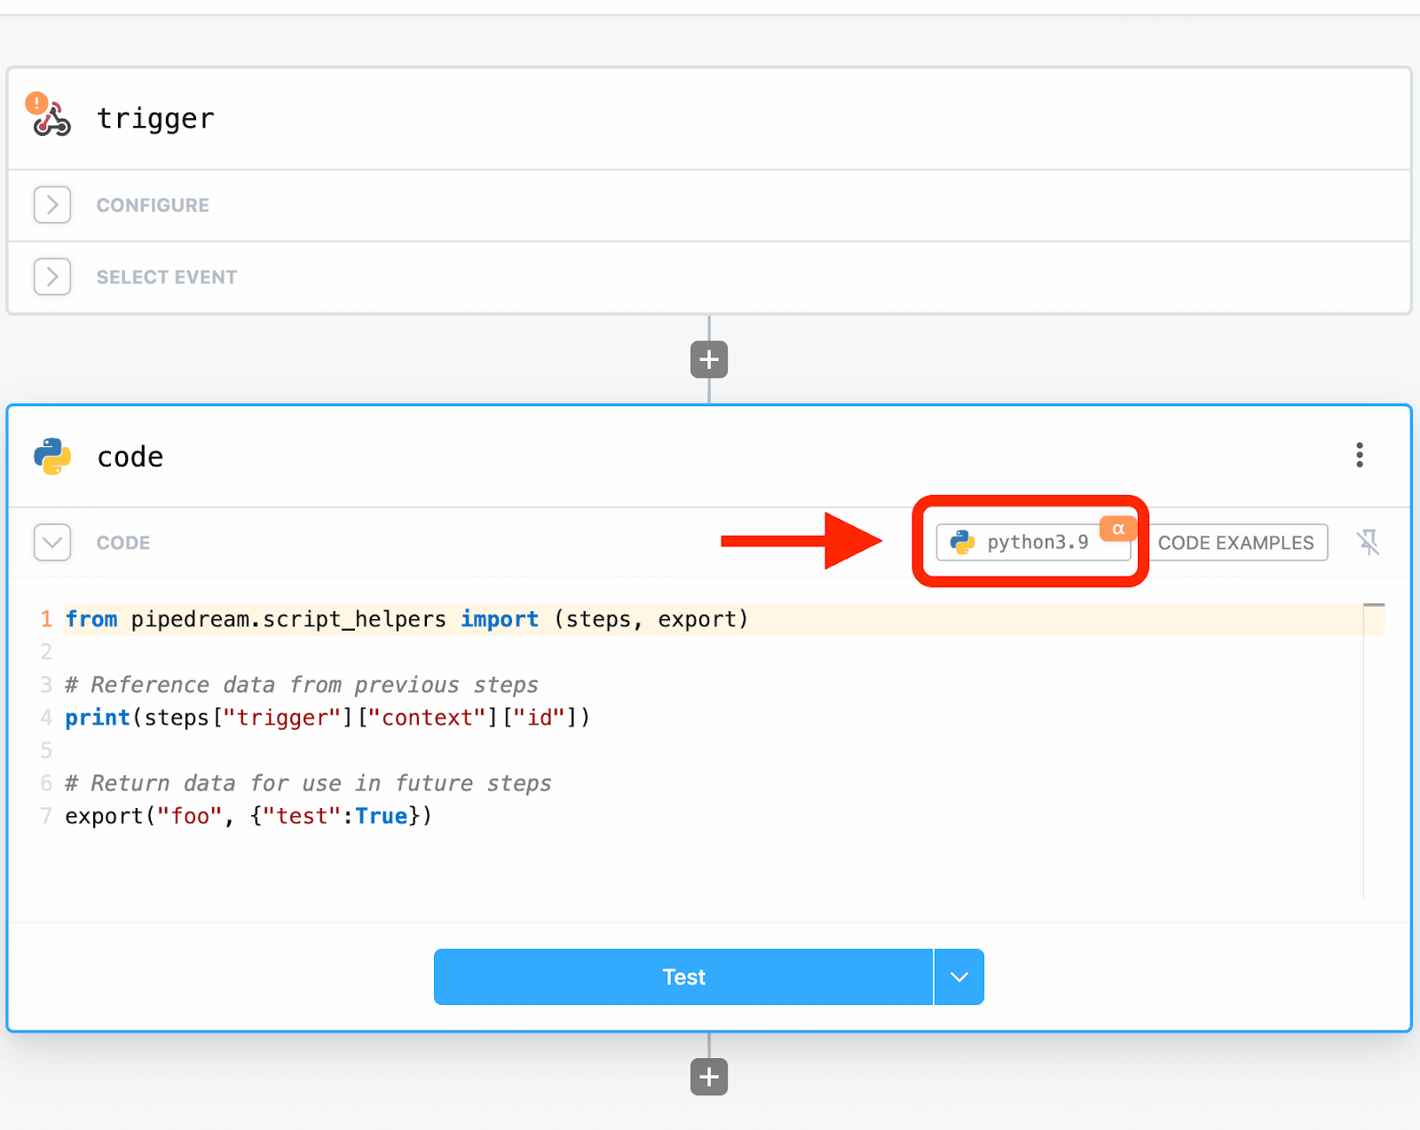Click the trigger step title
This screenshot has height=1130, width=1420.
[155, 118]
